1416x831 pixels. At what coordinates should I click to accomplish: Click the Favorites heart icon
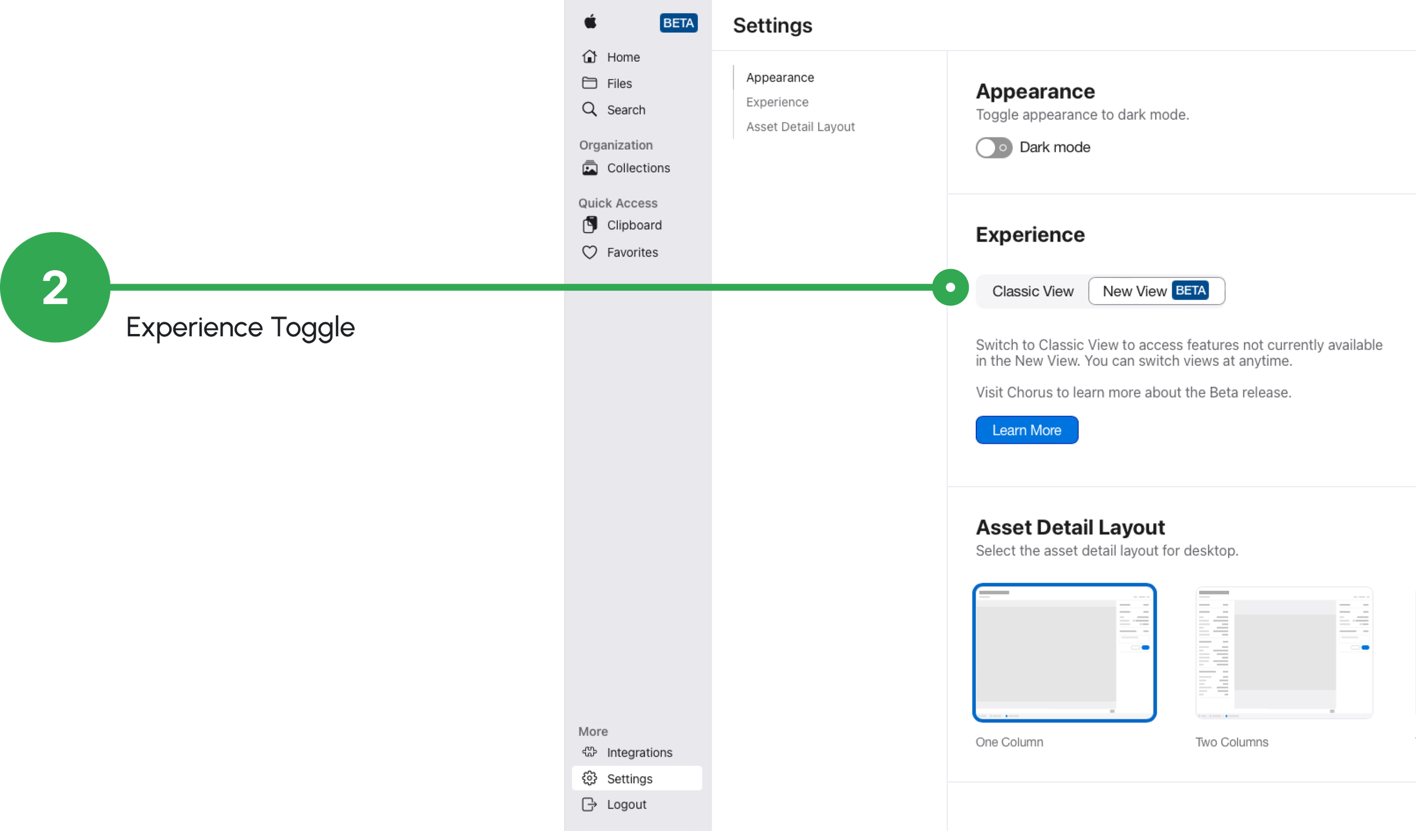click(x=590, y=252)
